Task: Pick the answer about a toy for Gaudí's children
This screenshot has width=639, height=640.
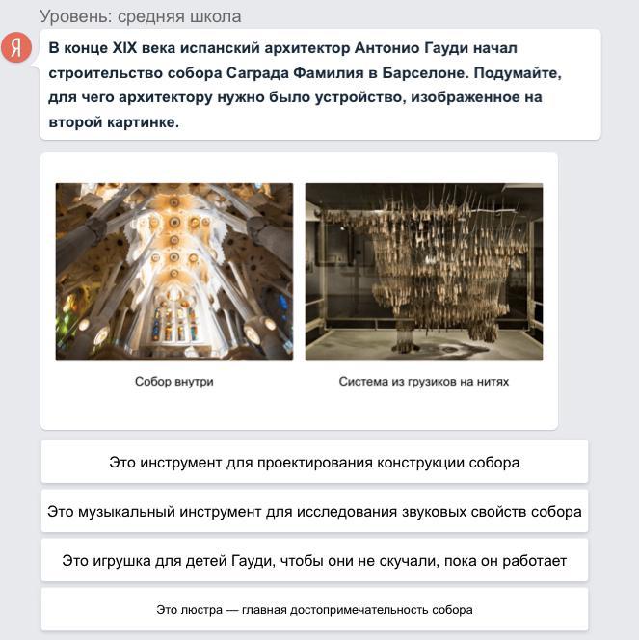Action: click(x=314, y=560)
